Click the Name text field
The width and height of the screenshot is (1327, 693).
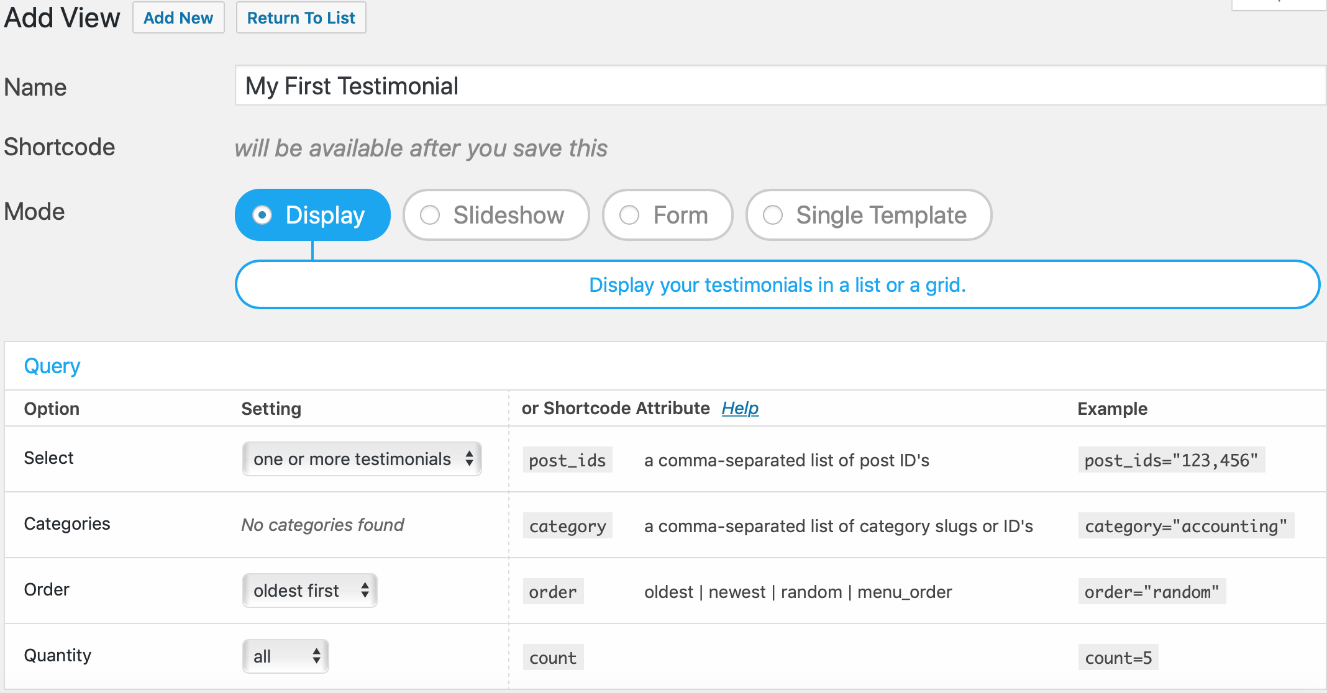(x=780, y=86)
